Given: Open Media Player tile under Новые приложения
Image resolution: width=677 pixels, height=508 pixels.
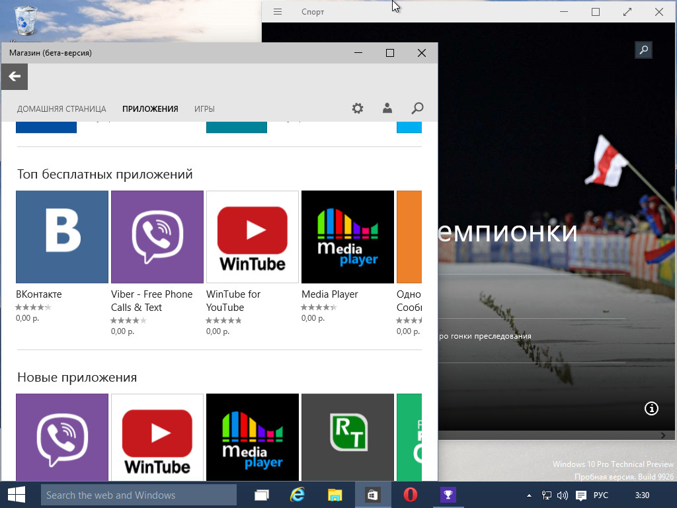Looking at the screenshot, I should (x=252, y=437).
